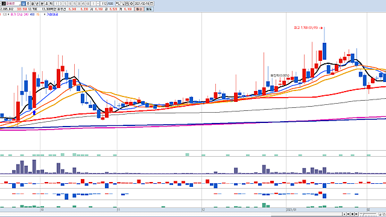The width and height of the screenshot is (386, 217).
Task: Click the 거래대금 legend label
Action: click(52, 14)
